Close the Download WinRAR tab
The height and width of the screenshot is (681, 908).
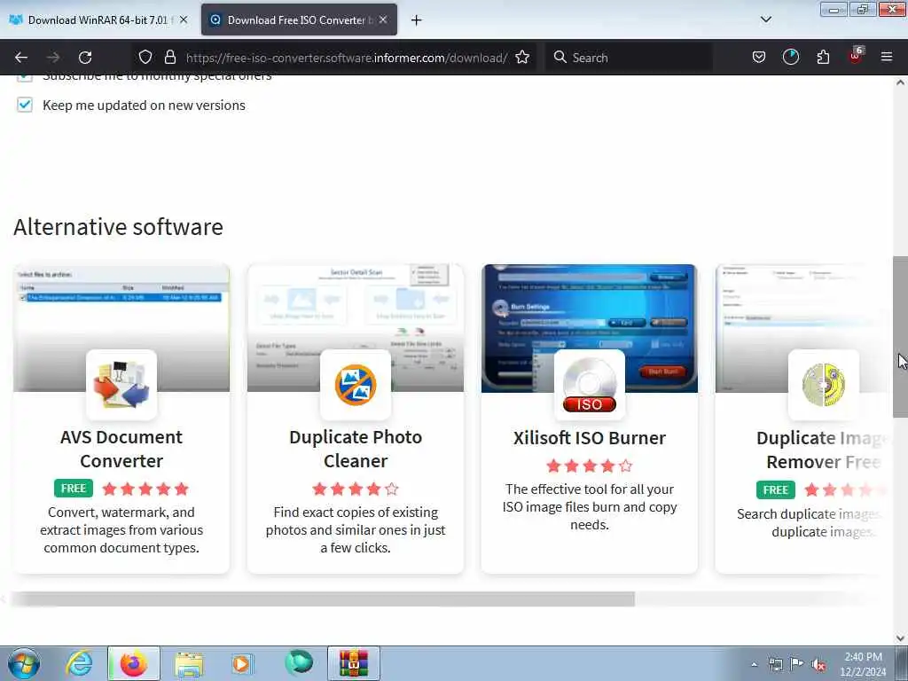pyautogui.click(x=184, y=20)
